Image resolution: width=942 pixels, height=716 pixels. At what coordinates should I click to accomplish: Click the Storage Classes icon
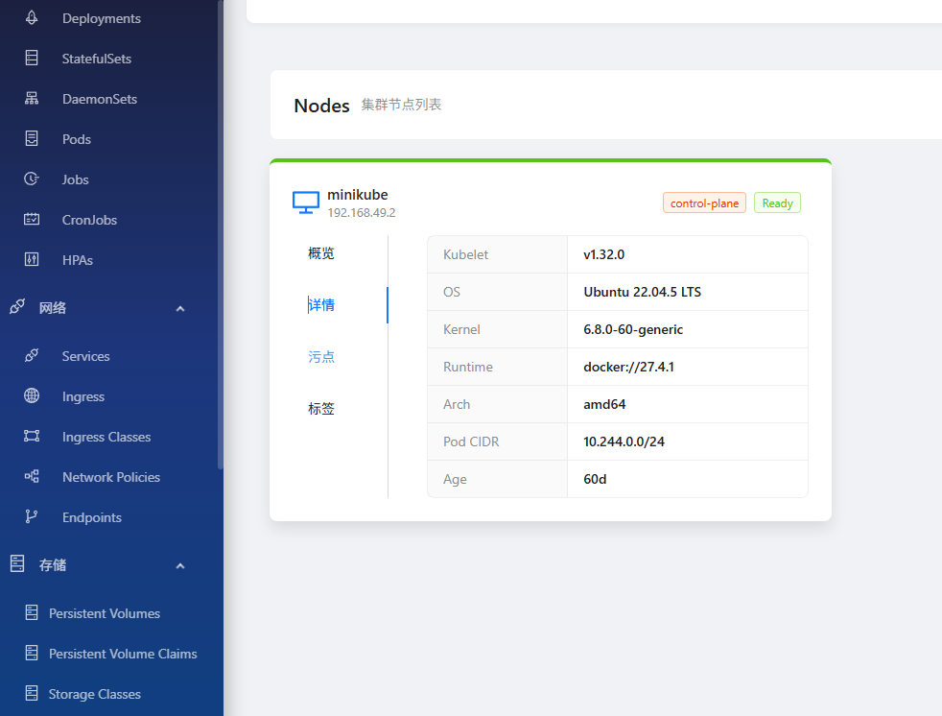click(32, 693)
